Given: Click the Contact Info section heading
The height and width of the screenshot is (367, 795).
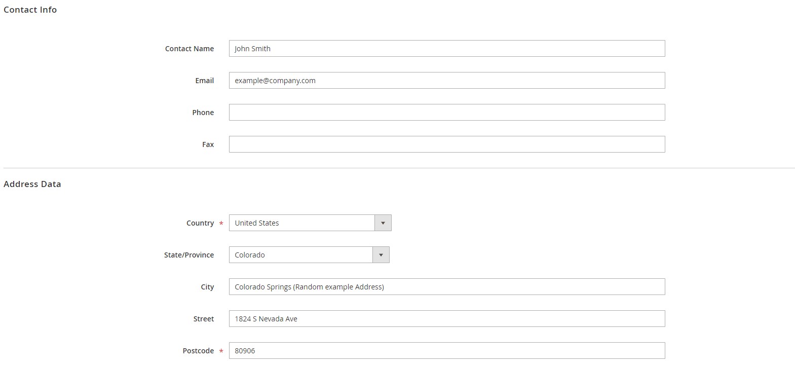Looking at the screenshot, I should [30, 10].
